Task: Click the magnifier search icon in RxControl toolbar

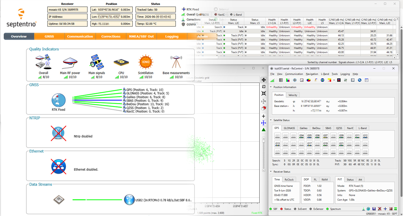Action: [x=360, y=80]
